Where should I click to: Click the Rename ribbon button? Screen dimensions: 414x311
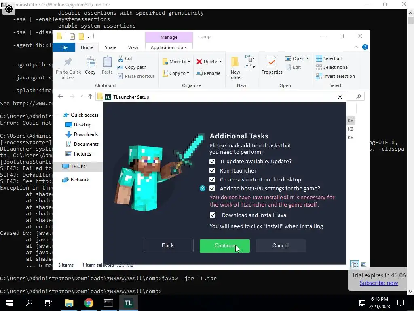(x=208, y=73)
